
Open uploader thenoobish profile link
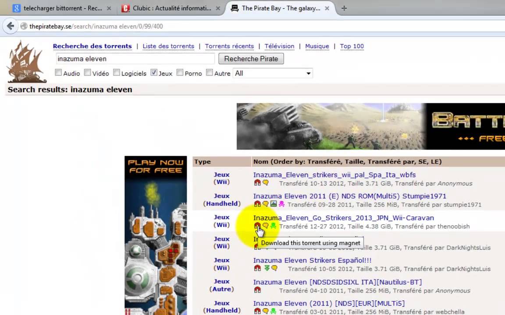(453, 226)
